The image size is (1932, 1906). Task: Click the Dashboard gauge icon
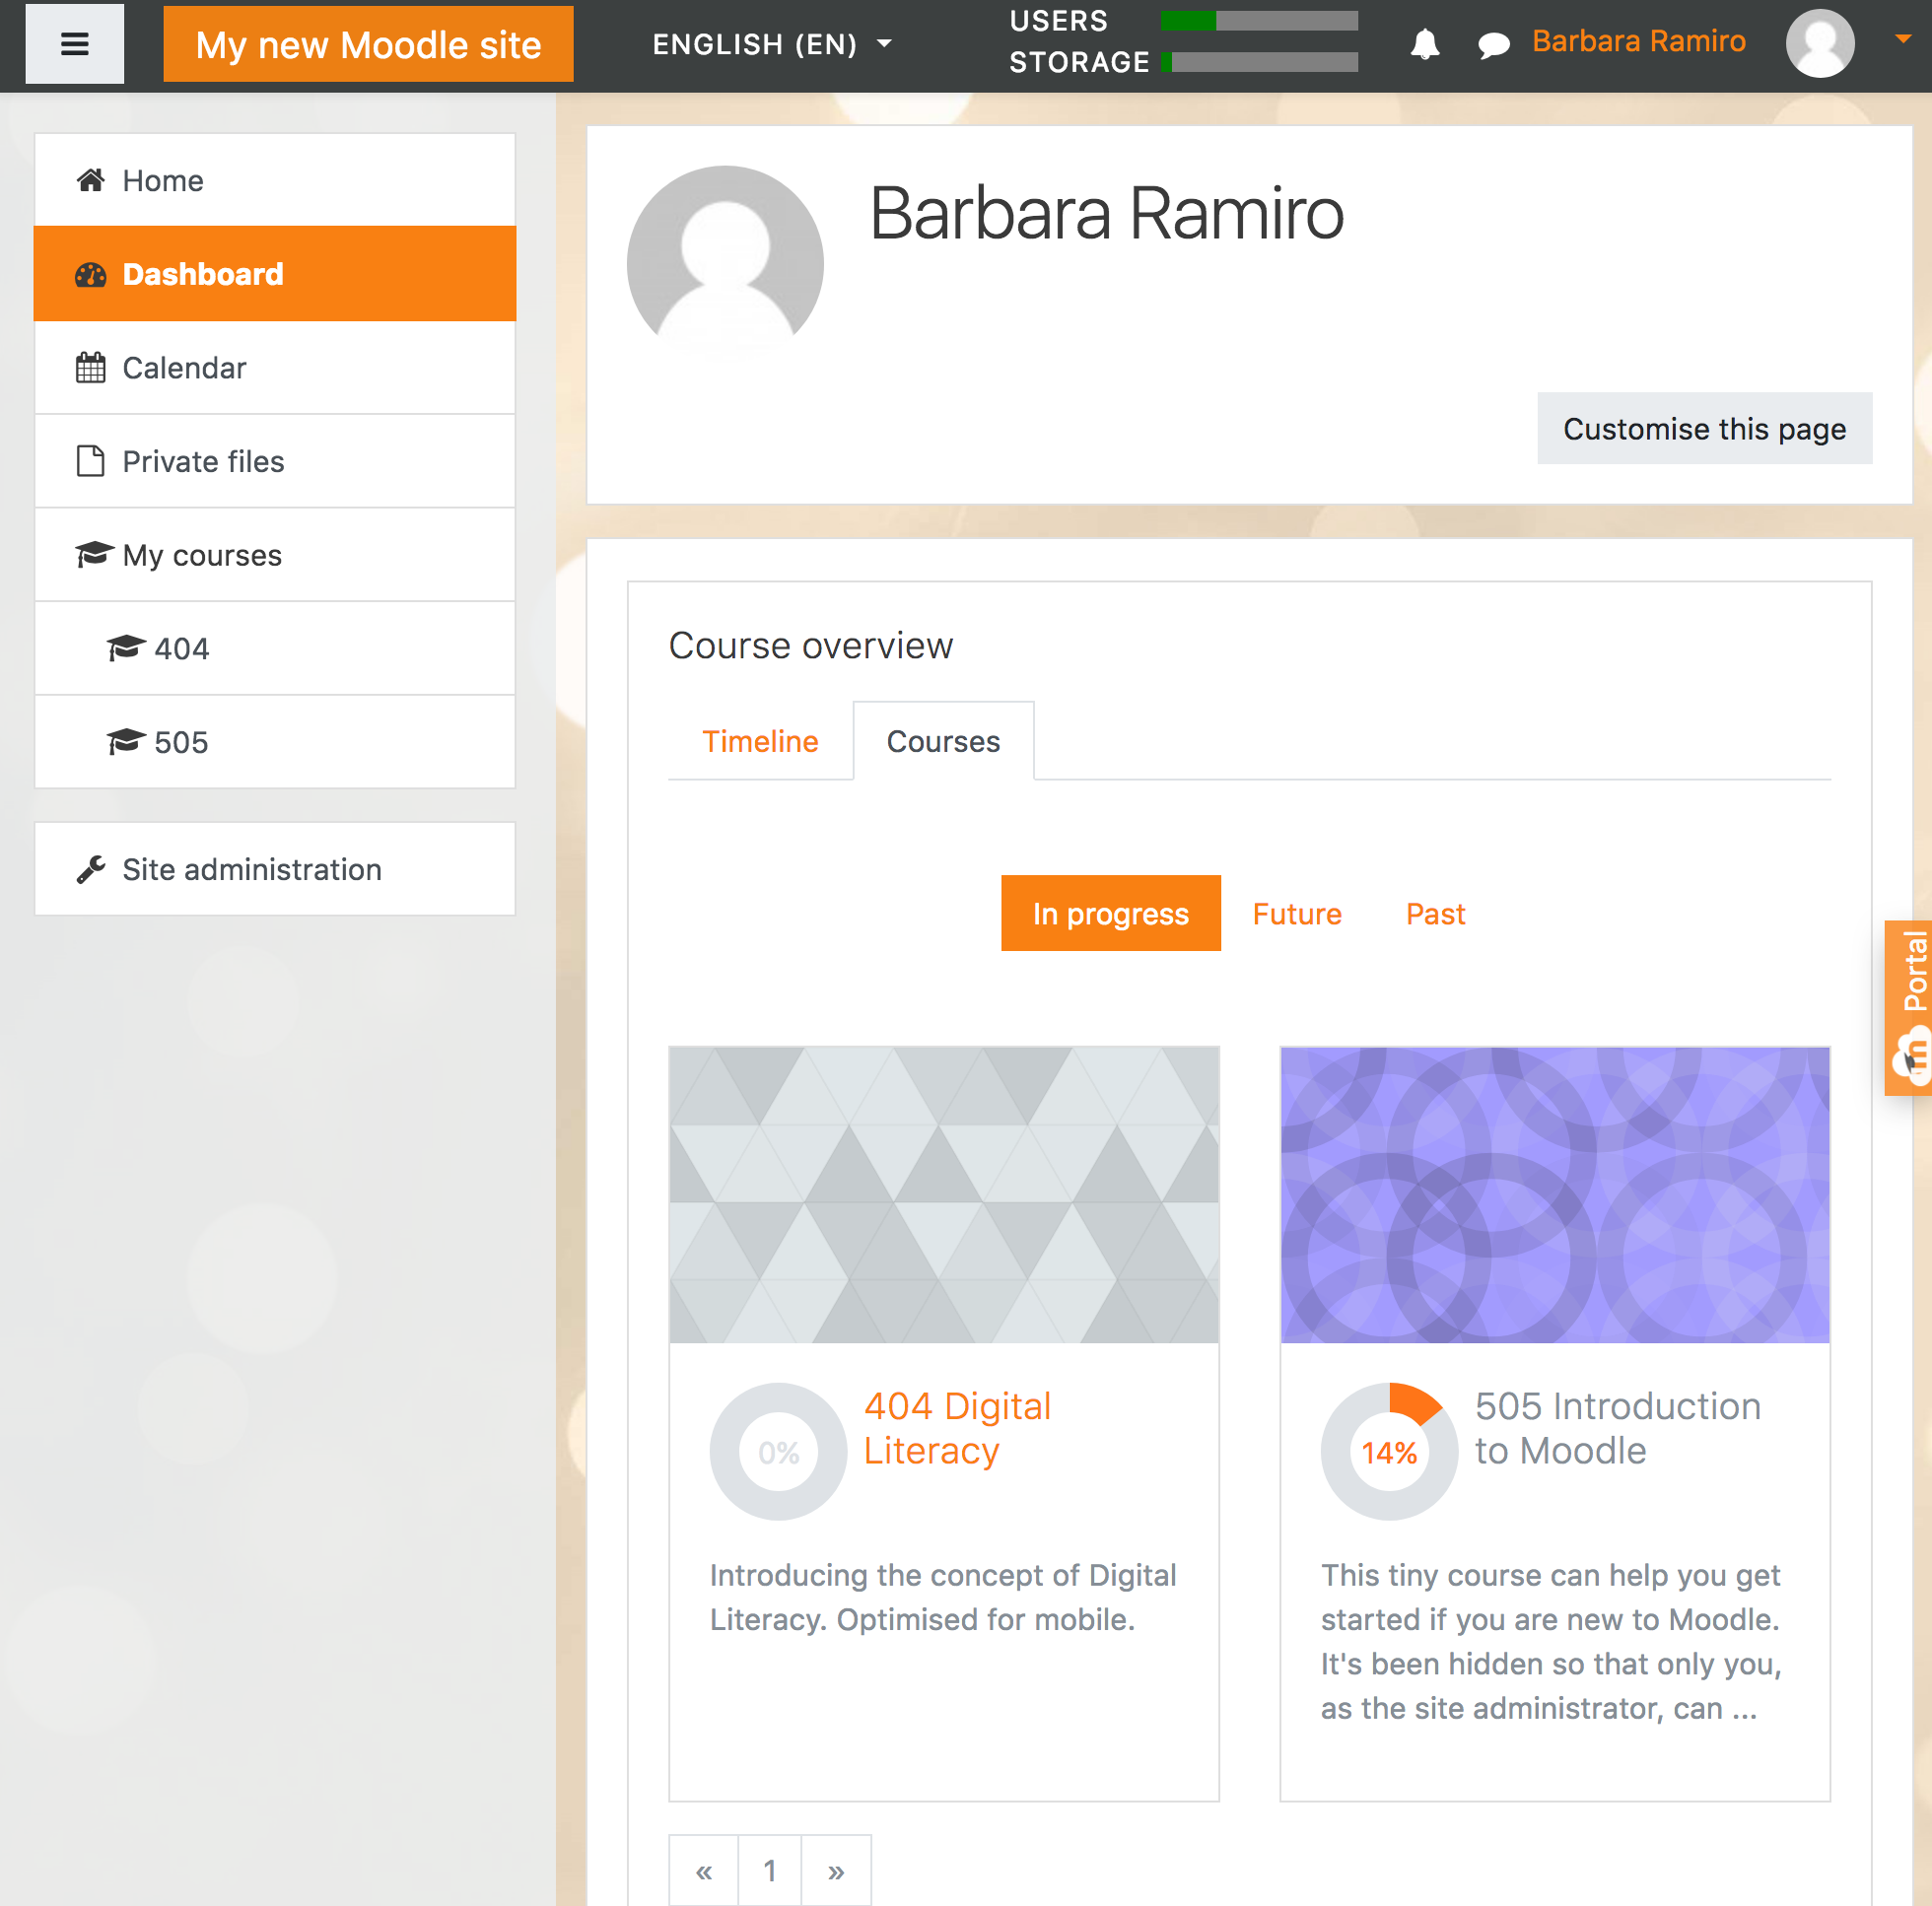tap(91, 274)
